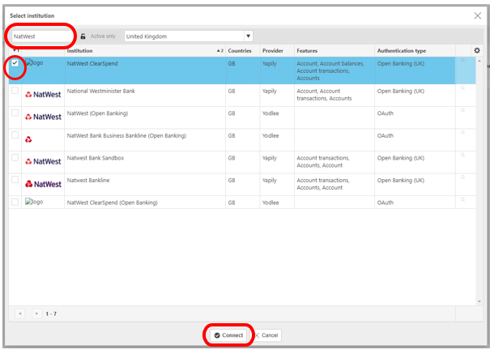Click the NatWest search input field

coord(42,36)
